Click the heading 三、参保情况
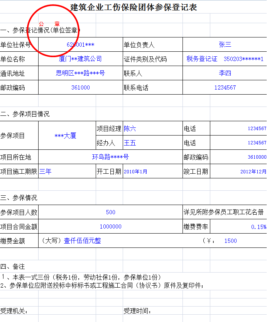 (19, 198)
